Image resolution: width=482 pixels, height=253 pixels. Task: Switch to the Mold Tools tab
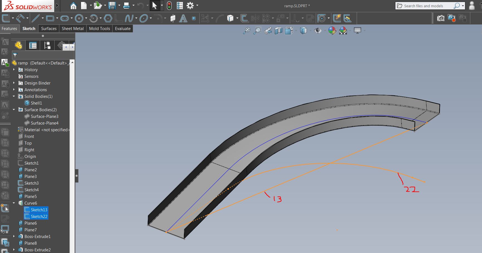[x=99, y=29]
